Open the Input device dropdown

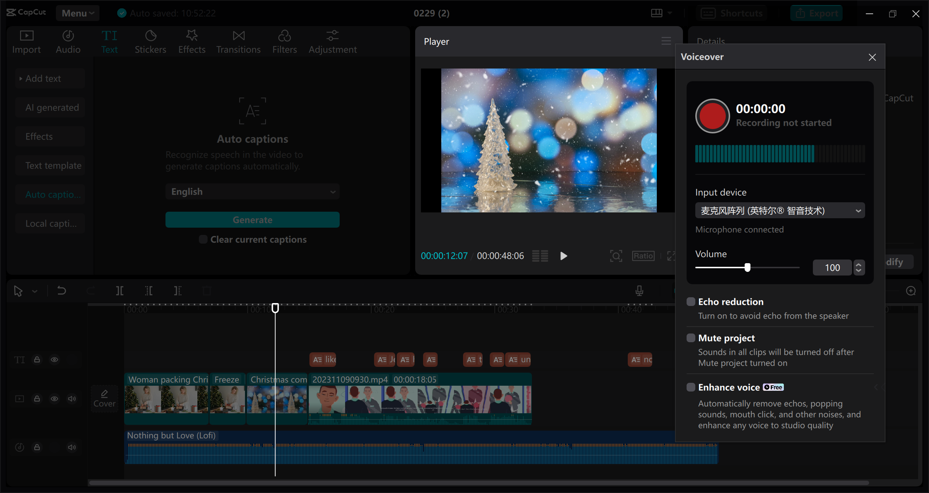(779, 210)
